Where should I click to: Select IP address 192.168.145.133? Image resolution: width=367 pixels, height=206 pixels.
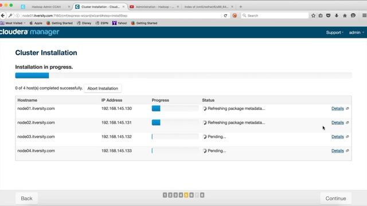(116, 150)
